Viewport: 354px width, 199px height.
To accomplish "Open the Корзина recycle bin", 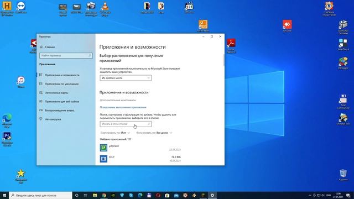I will [x=343, y=175].
